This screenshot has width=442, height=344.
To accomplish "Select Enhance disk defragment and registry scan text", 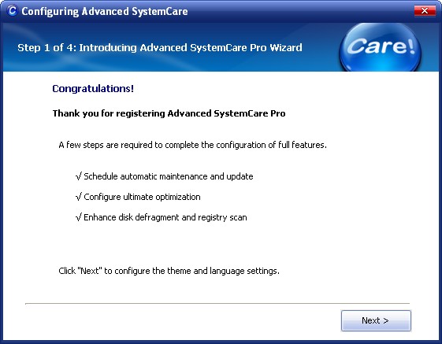I will tap(165, 217).
